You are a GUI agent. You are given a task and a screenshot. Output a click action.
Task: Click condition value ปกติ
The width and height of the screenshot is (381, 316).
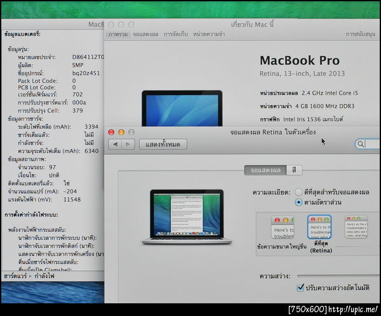(54, 175)
